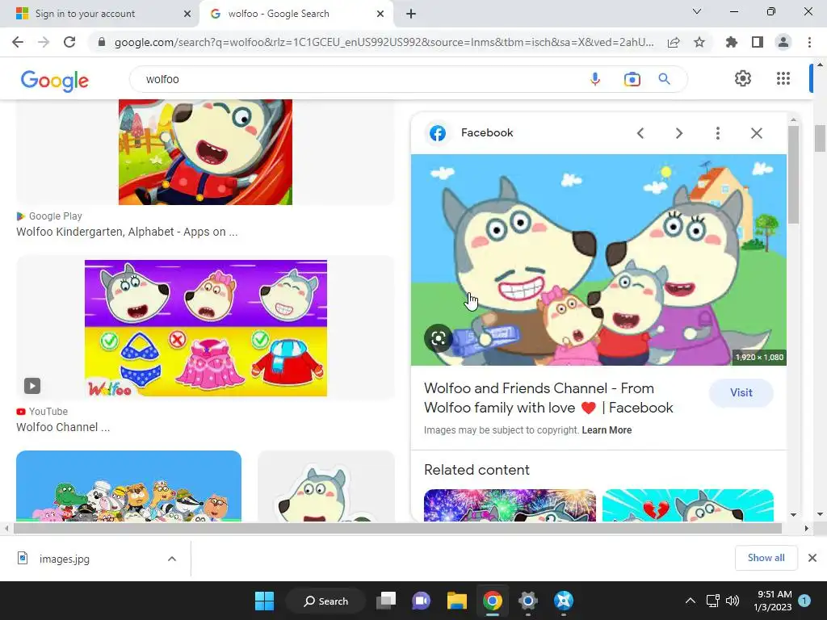Start voice search with microphone icon

pos(595,79)
